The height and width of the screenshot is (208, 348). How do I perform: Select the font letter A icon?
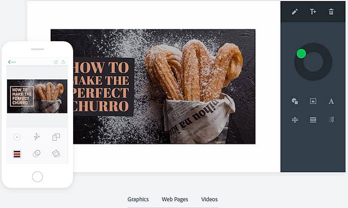[x=331, y=101]
